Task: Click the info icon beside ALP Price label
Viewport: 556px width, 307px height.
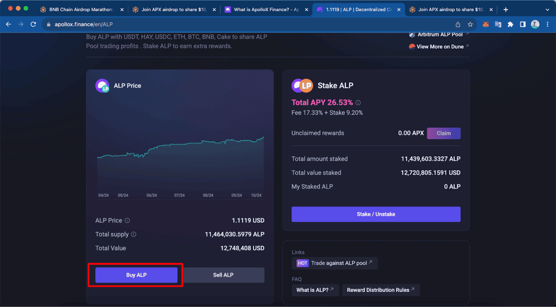Action: coord(127,221)
